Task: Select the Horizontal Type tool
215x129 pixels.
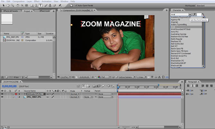Action: tap(40, 5)
